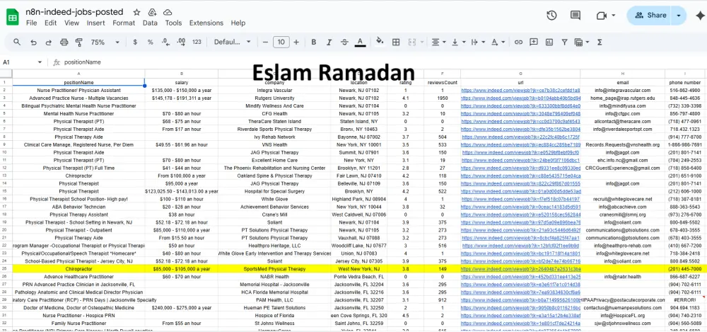Open Integra Vascular Indeed job link
707x332 pixels.
[520, 91]
